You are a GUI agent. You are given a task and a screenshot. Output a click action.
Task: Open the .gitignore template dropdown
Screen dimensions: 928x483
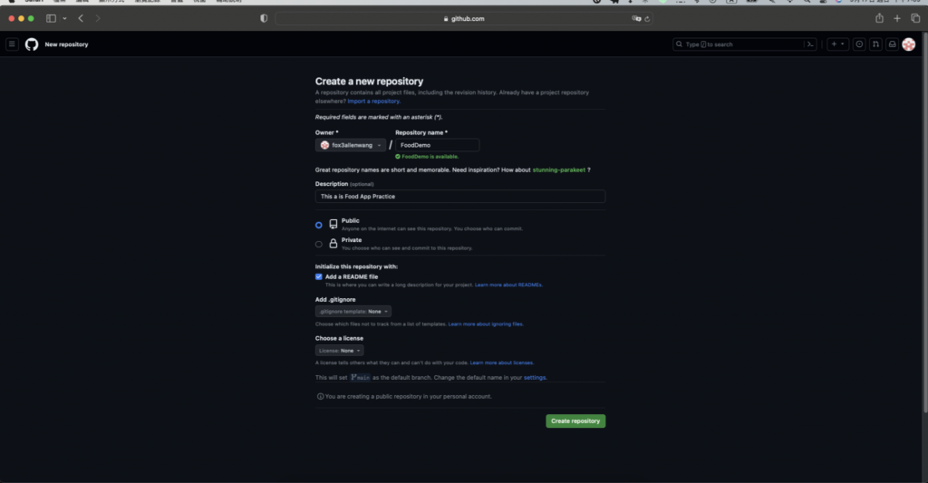(x=353, y=312)
